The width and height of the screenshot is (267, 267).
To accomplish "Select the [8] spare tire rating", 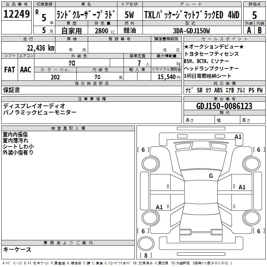I will point(146,256).
